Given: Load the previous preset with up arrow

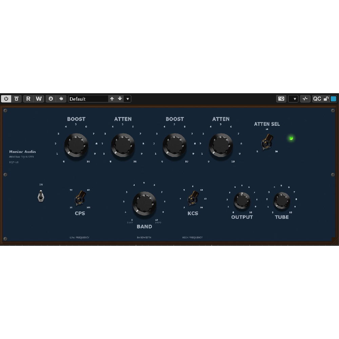Looking at the screenshot, I should (112, 99).
